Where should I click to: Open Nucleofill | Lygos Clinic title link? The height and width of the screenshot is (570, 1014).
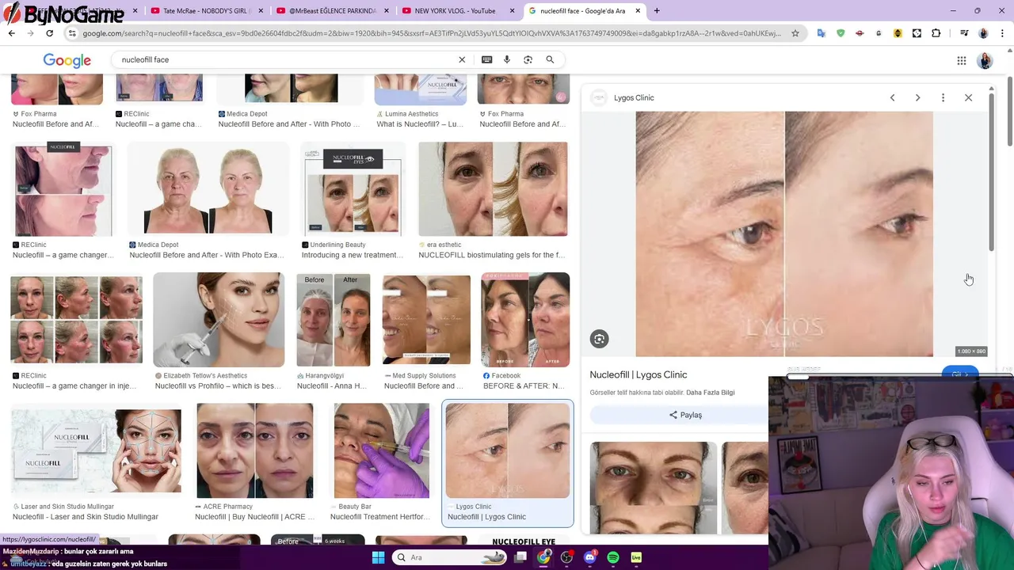click(638, 374)
